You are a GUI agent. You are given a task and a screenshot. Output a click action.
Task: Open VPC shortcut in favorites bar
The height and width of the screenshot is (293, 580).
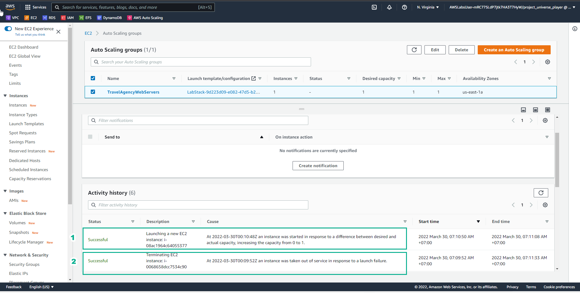point(12,18)
